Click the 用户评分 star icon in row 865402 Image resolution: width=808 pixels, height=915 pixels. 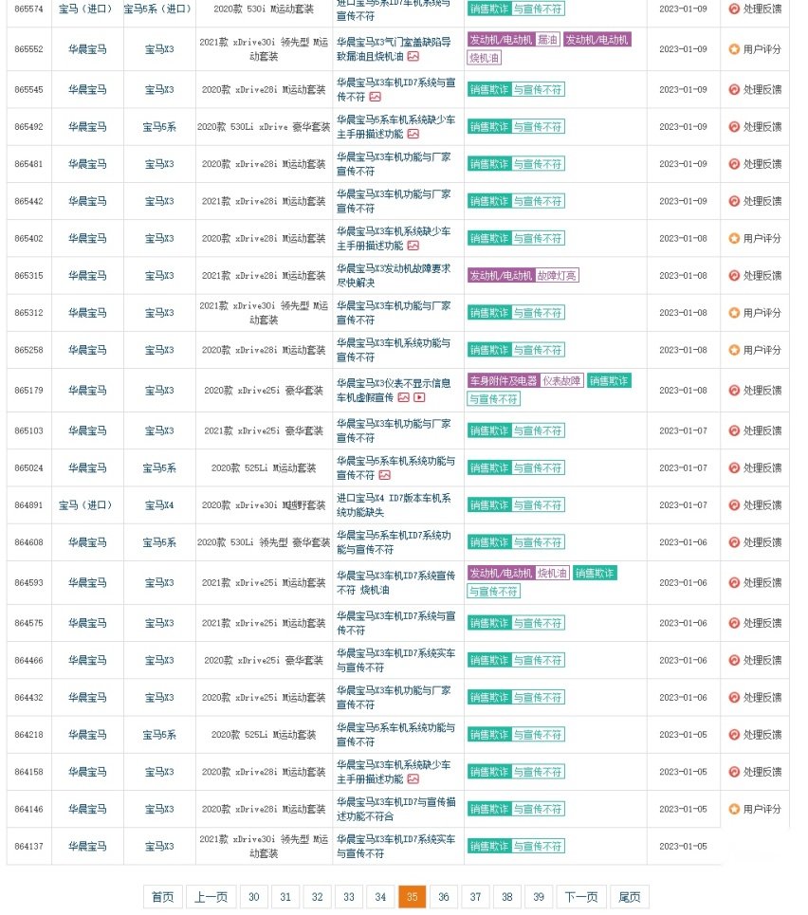pos(734,239)
